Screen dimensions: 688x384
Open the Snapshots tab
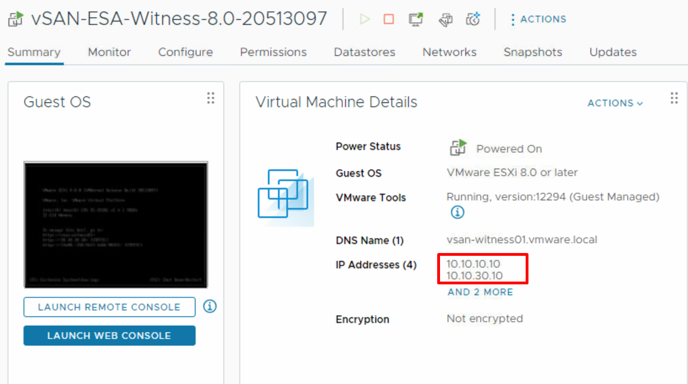point(532,52)
